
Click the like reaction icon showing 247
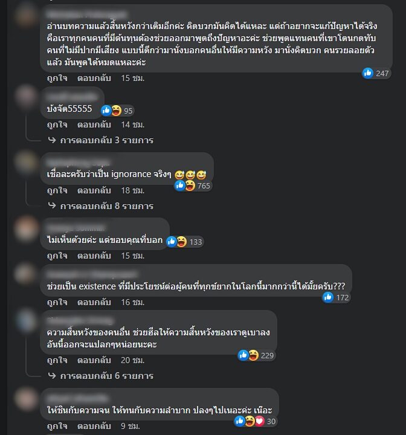coord(368,73)
